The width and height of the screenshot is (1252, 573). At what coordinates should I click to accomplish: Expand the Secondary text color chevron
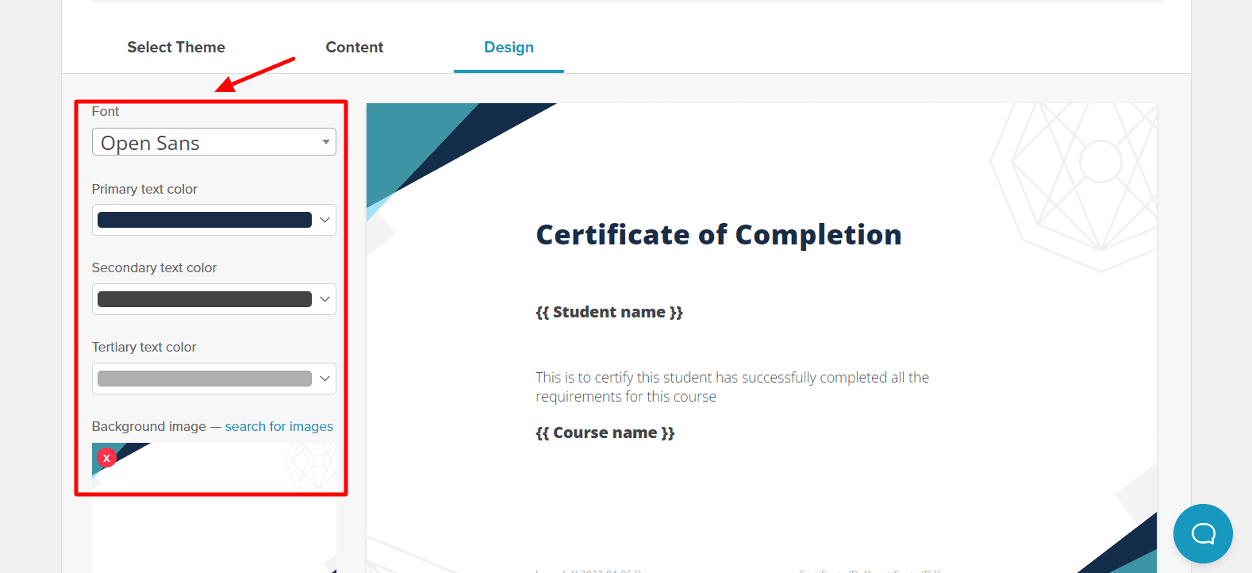click(325, 299)
